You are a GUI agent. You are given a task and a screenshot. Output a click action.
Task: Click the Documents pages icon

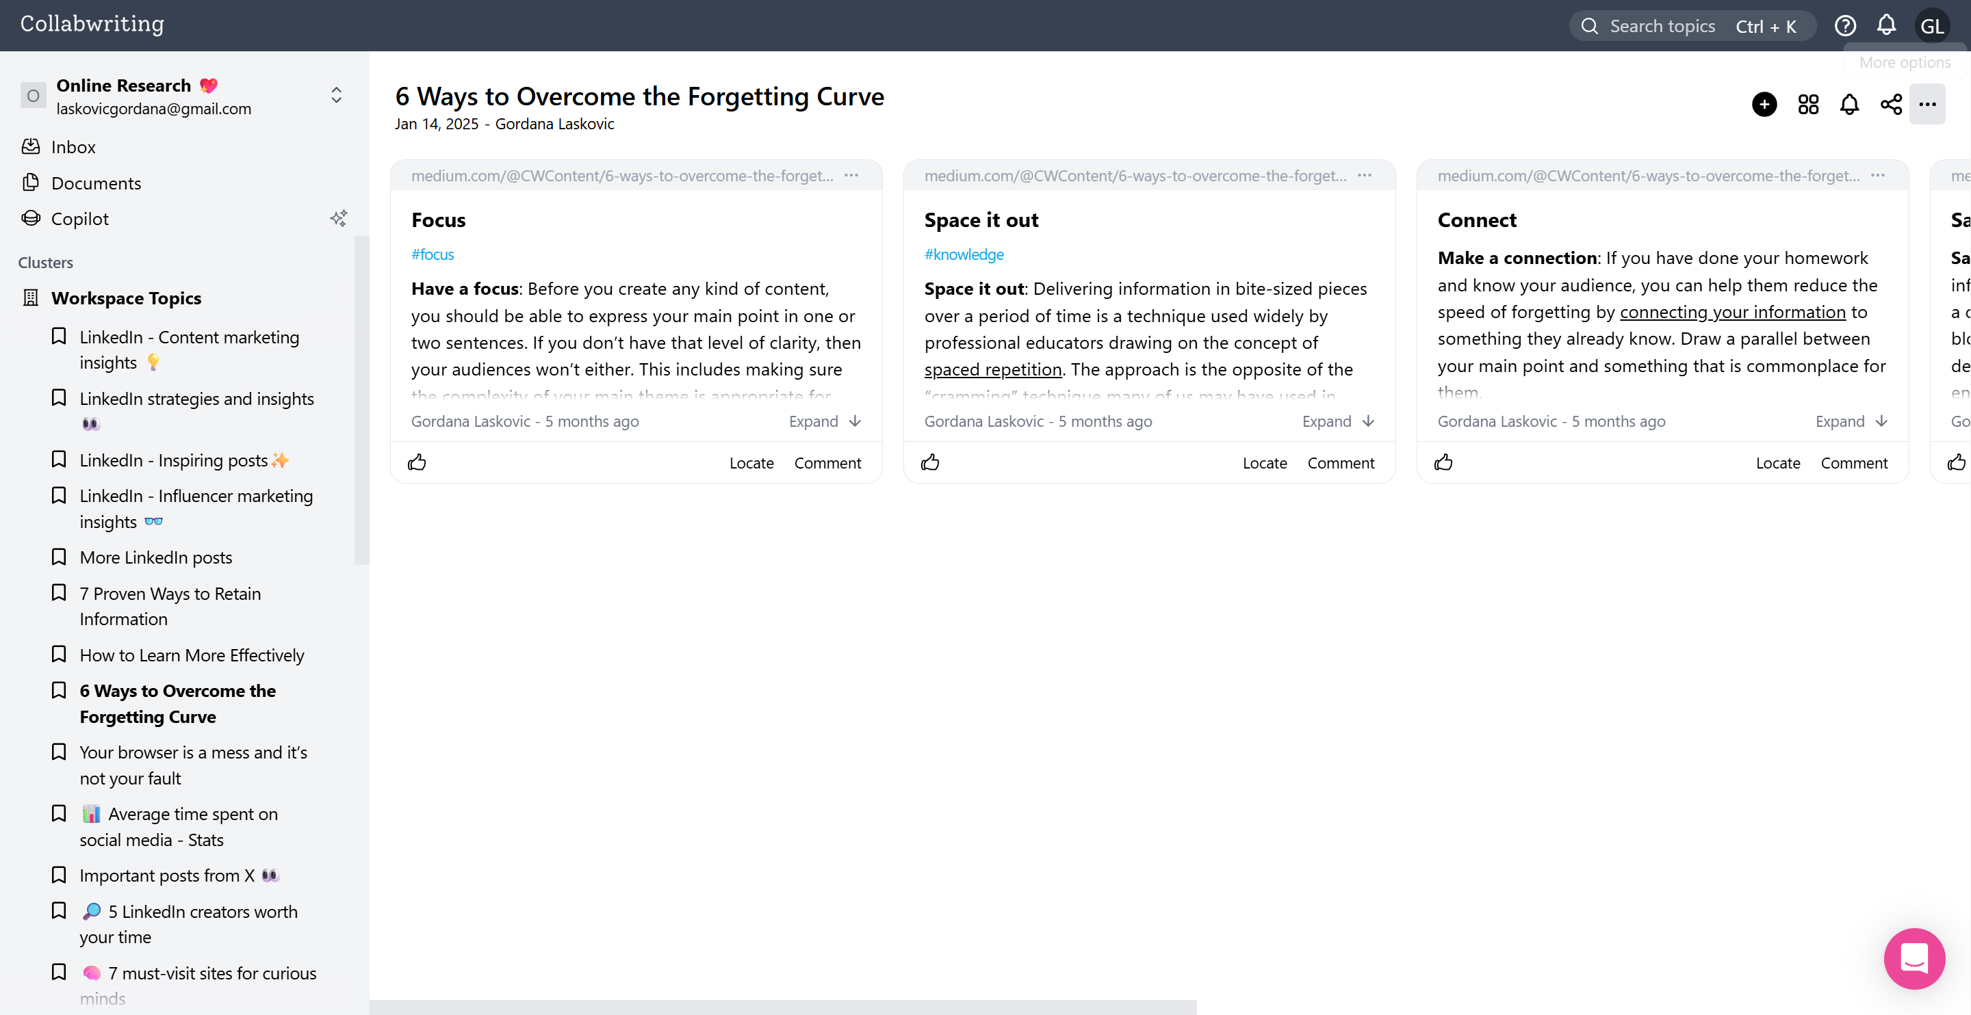(x=31, y=182)
